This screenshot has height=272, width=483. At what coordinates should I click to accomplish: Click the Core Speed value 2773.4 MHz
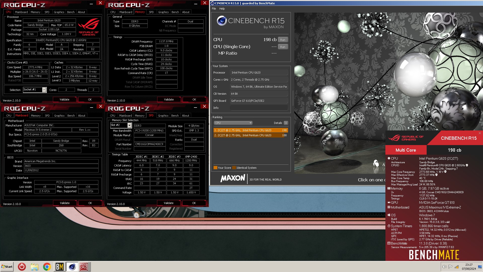point(35,67)
